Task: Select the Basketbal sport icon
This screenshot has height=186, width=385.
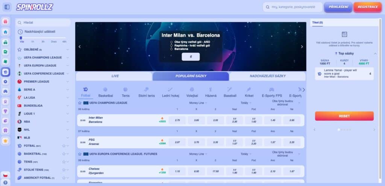Action: 105,90
